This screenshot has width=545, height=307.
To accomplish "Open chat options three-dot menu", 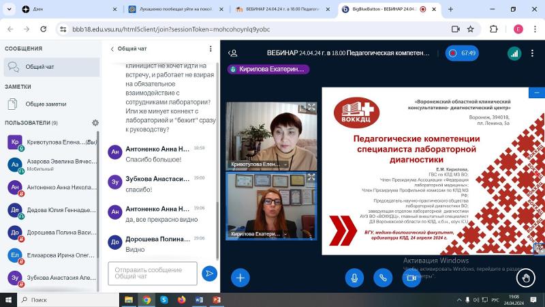I will pyautogui.click(x=211, y=49).
